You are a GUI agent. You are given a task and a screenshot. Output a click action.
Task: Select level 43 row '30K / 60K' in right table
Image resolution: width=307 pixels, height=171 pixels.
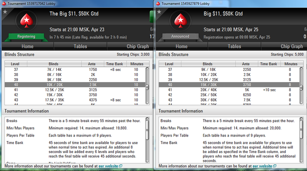tap(229, 100)
